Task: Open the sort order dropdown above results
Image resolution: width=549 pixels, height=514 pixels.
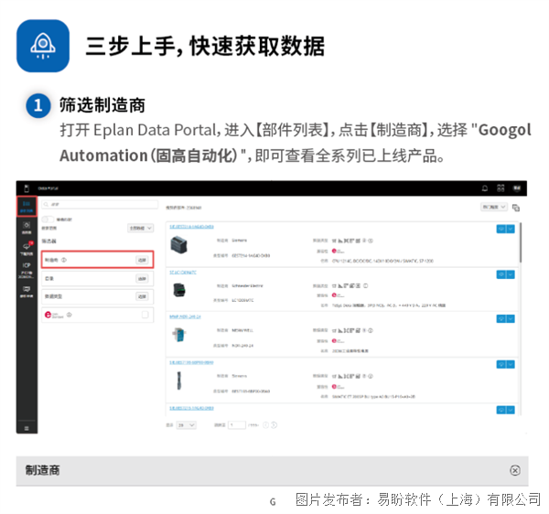Action: (x=494, y=207)
